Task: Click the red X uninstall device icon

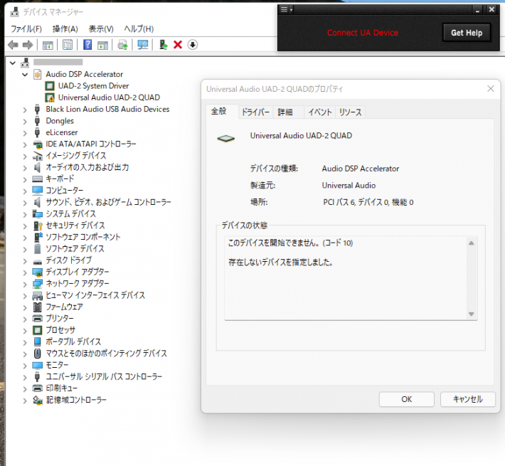Action: pyautogui.click(x=178, y=45)
